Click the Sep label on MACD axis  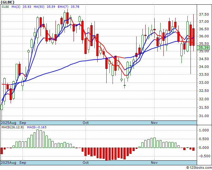click(22, 163)
